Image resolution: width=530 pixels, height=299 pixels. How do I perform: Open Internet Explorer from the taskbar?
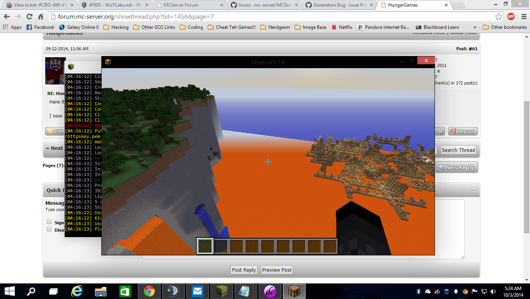(77, 291)
